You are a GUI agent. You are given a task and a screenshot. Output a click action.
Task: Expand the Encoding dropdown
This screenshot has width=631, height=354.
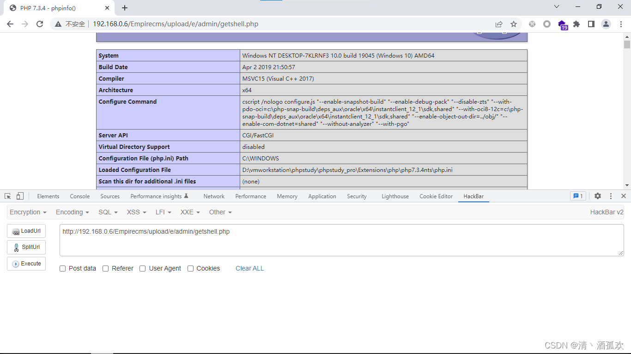[73, 212]
